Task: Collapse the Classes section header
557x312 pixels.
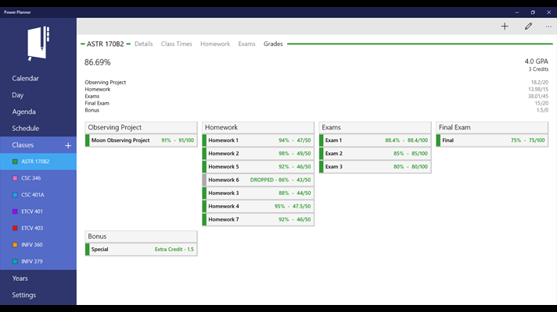Action: [x=23, y=145]
